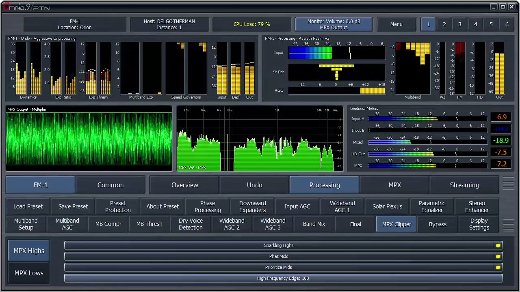This screenshot has width=520, height=292.
Task: Click the FM-1 Undo meters panel
Action: (x=132, y=68)
